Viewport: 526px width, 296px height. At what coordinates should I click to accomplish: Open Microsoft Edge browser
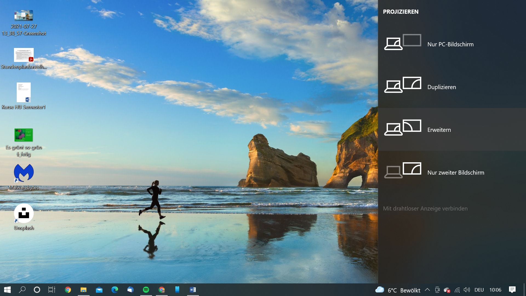(115, 290)
